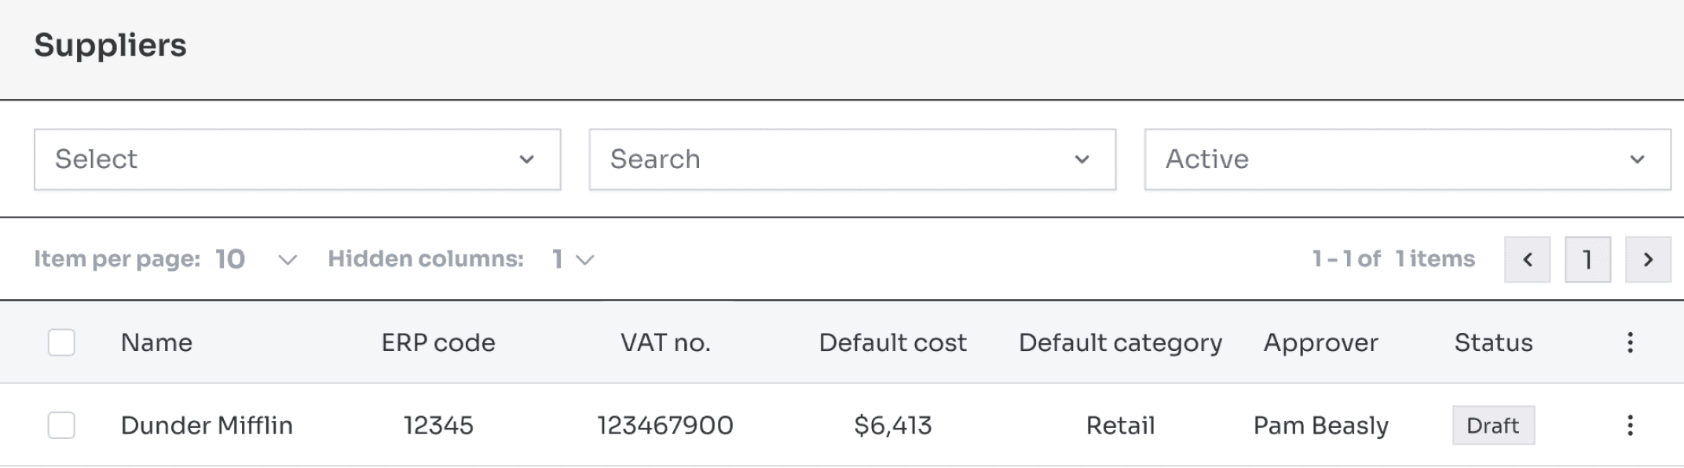Viewport: 1684px width, 468px height.
Task: Click the chevron next to Hidden columns
Action: click(584, 259)
